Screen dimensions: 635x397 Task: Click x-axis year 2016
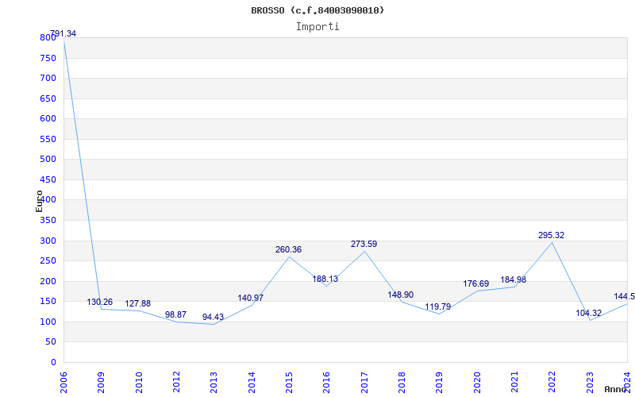pos(326,383)
